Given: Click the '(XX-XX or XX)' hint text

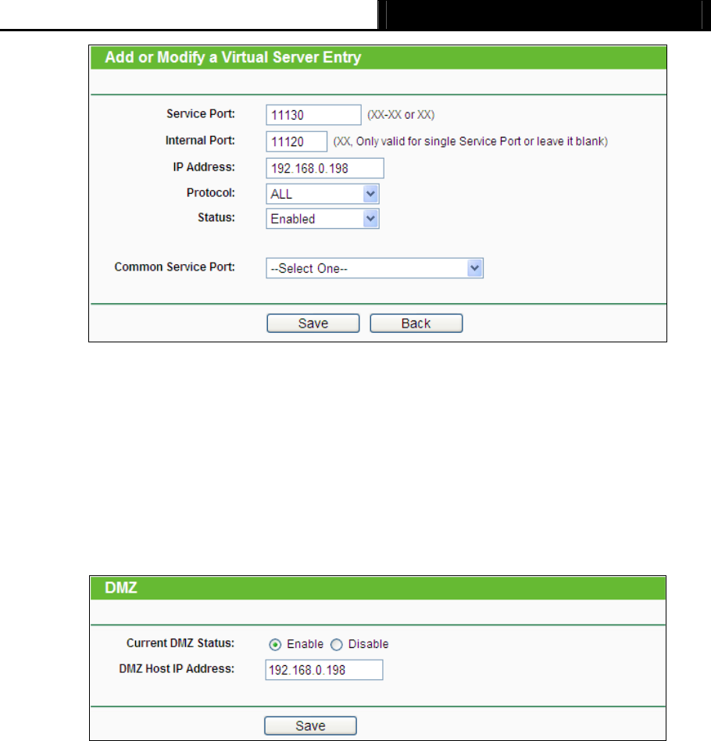Looking at the screenshot, I should pyautogui.click(x=401, y=115).
